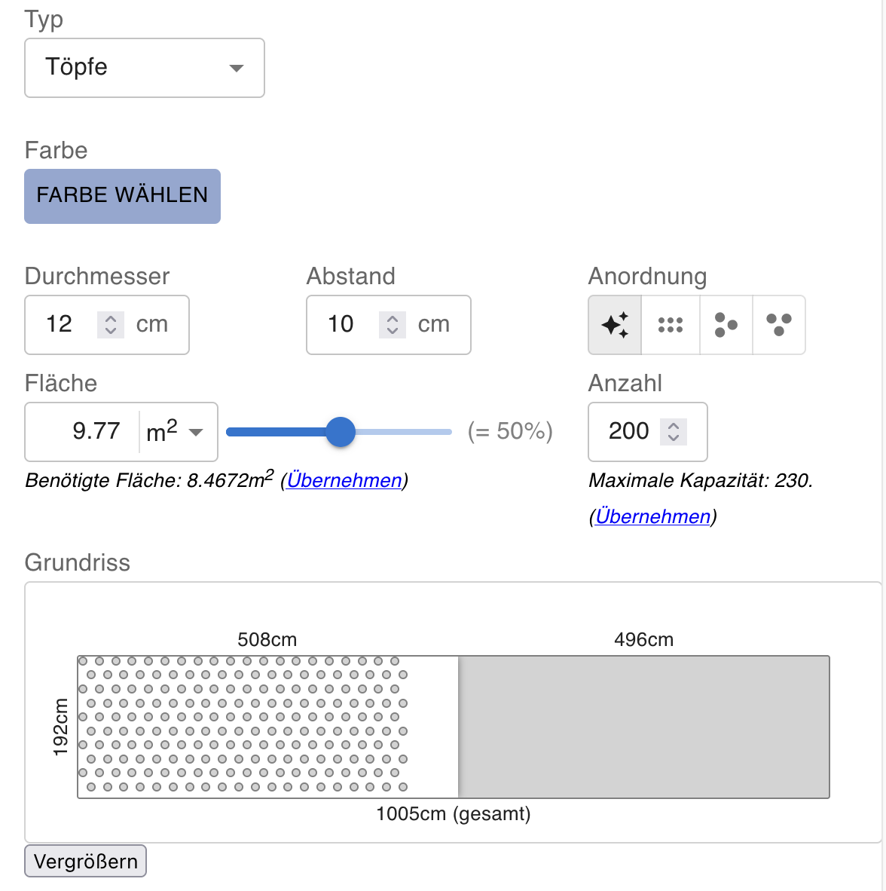Click the Fläche percentage slider handle
Screen dimensions: 886x891
coord(341,432)
